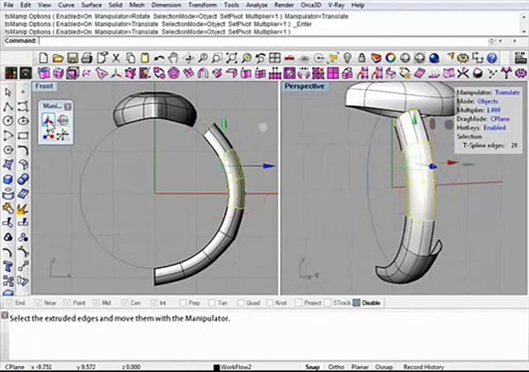Open the Options gear icon
Viewport: 529px width, 372px height.
tap(463, 58)
